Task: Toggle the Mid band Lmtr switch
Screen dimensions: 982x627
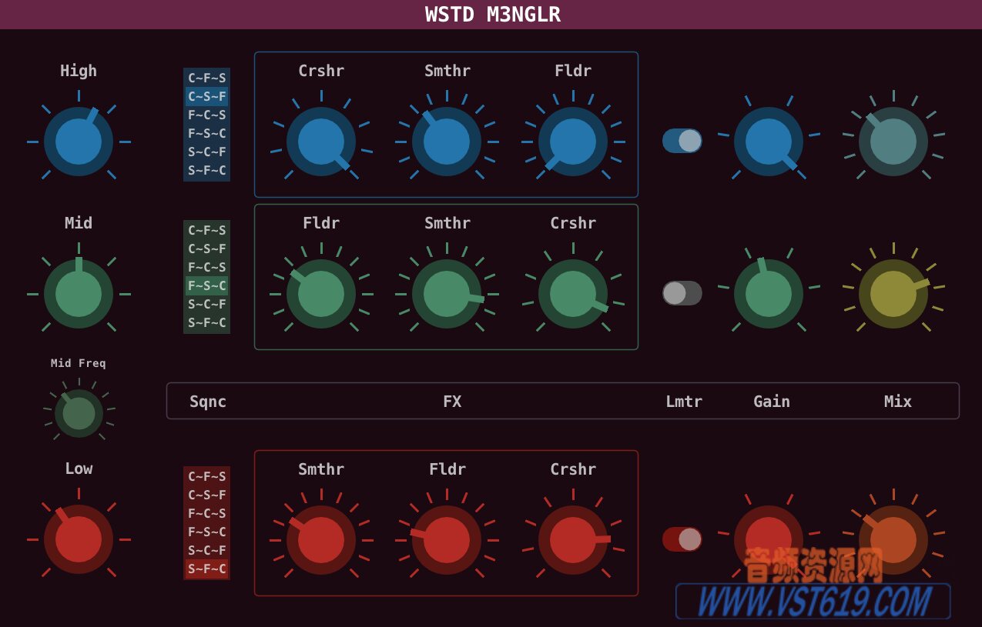Action: 682,293
